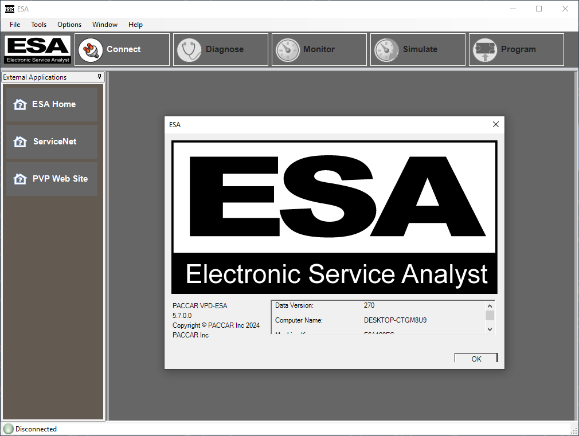Image resolution: width=579 pixels, height=436 pixels.
Task: Click the status bar resize grip
Action: tap(574, 431)
